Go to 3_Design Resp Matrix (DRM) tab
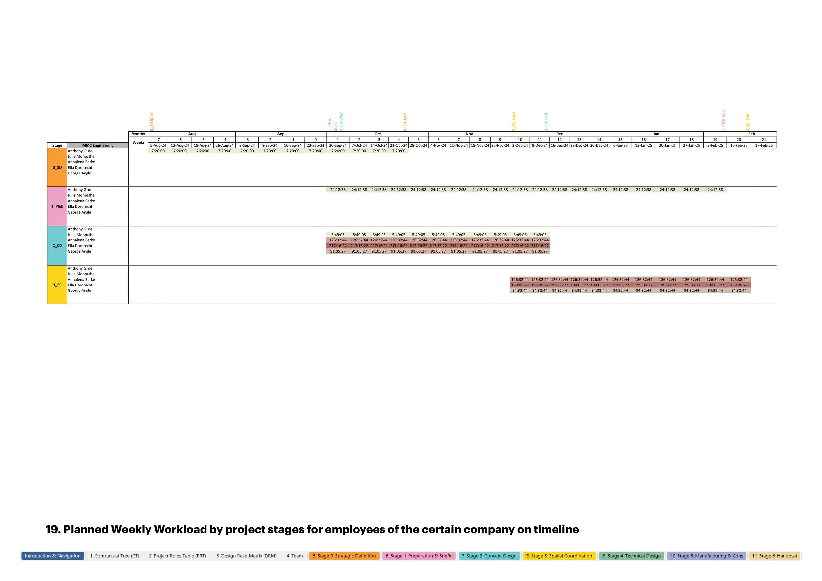 (246, 556)
